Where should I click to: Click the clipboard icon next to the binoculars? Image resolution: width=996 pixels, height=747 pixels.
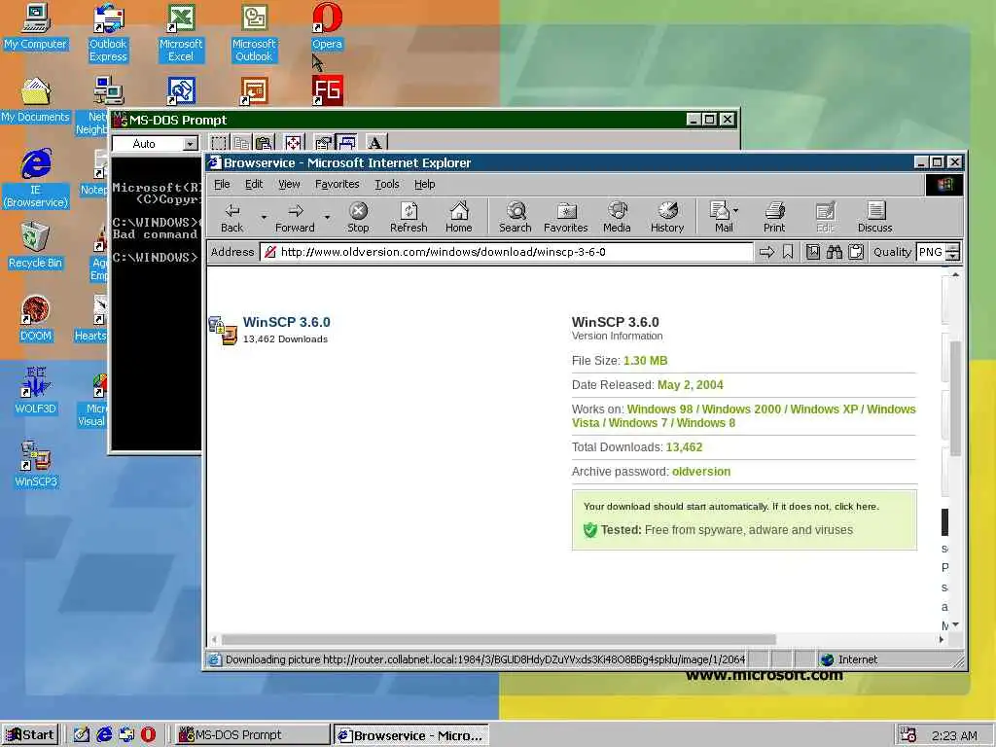[856, 252]
